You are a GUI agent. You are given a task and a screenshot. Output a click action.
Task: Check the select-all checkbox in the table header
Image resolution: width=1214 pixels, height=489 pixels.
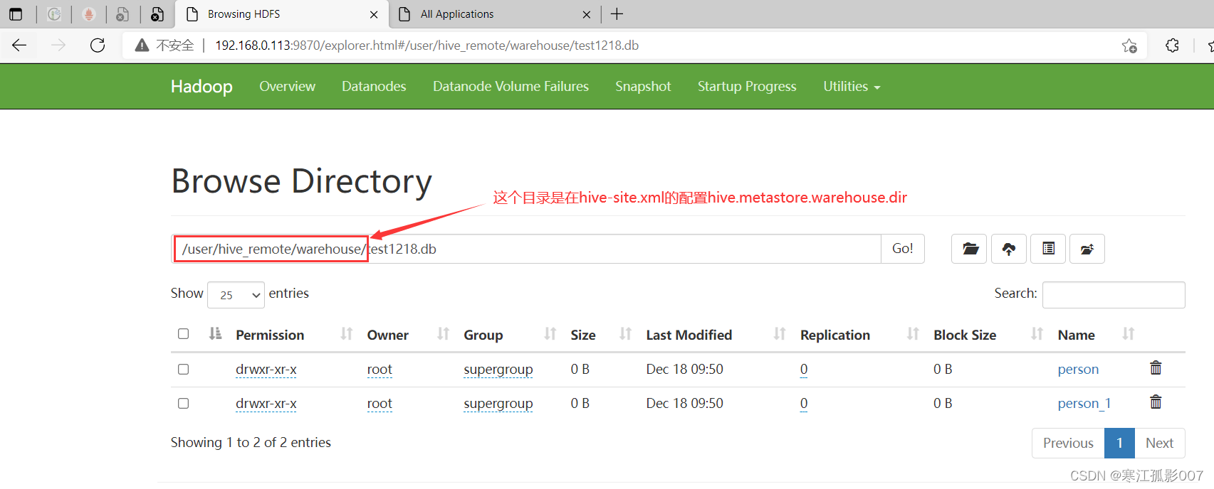pos(183,333)
